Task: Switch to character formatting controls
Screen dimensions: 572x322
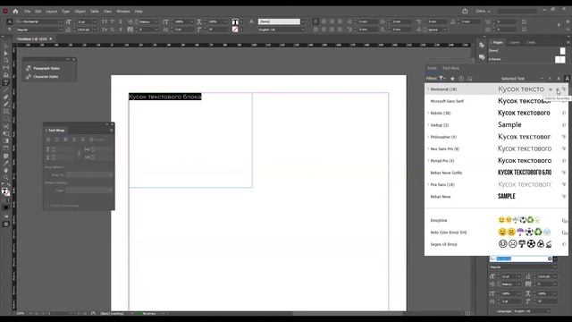Action: tap(9, 21)
